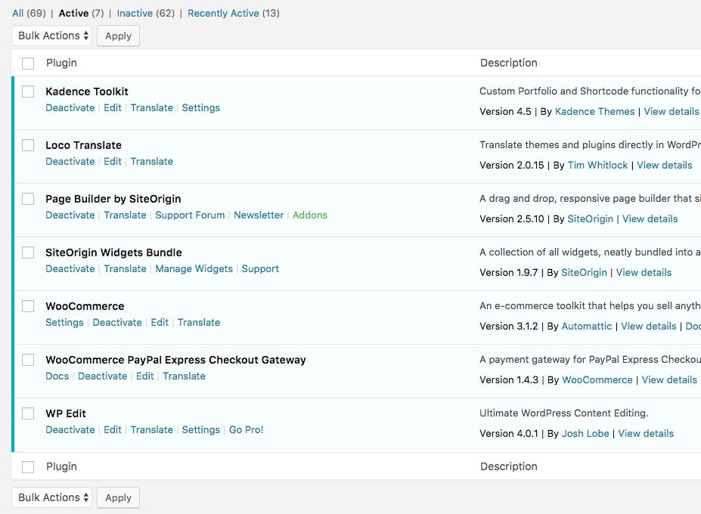Translate the WP Edit plugin

click(152, 429)
